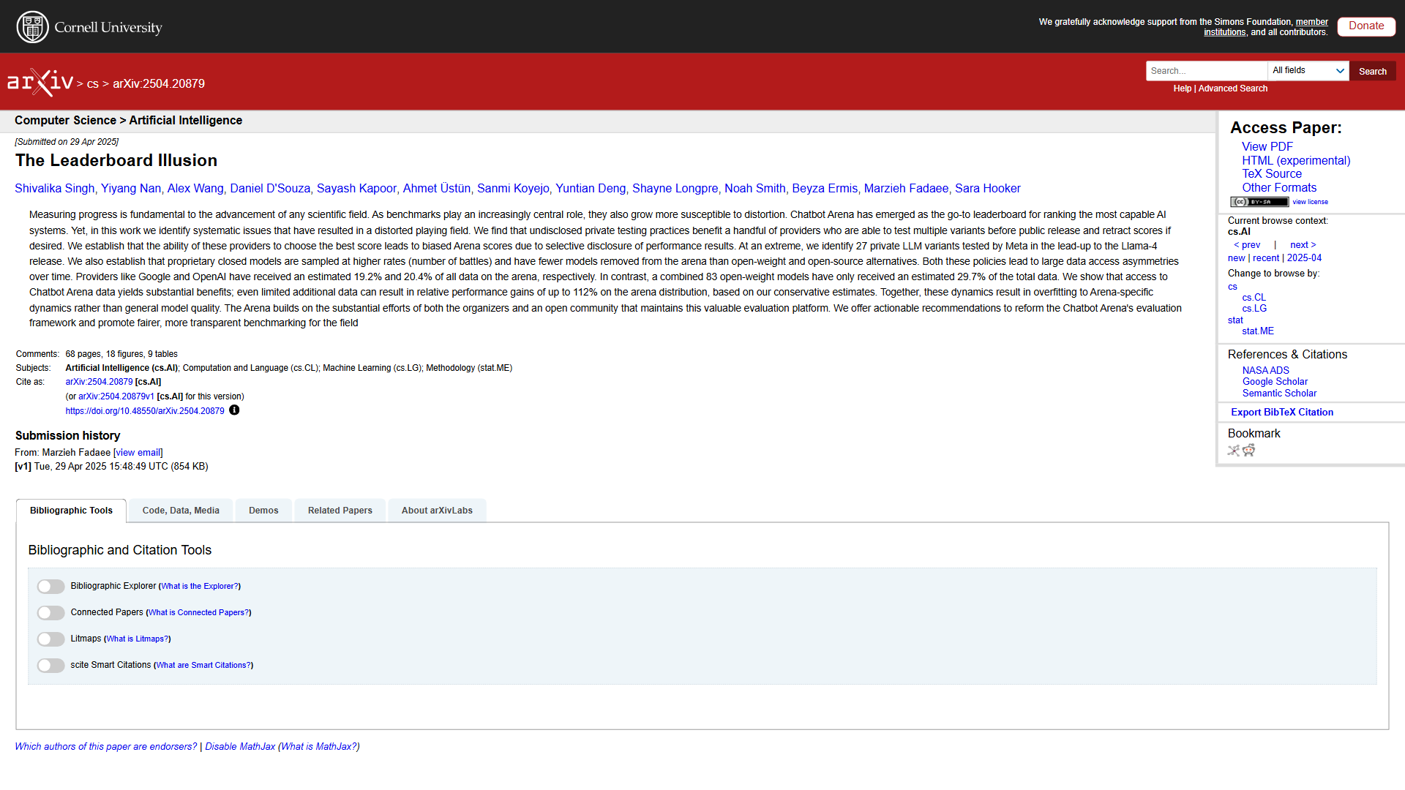Open the All fields dropdown
The image size is (1405, 790).
coord(1308,71)
